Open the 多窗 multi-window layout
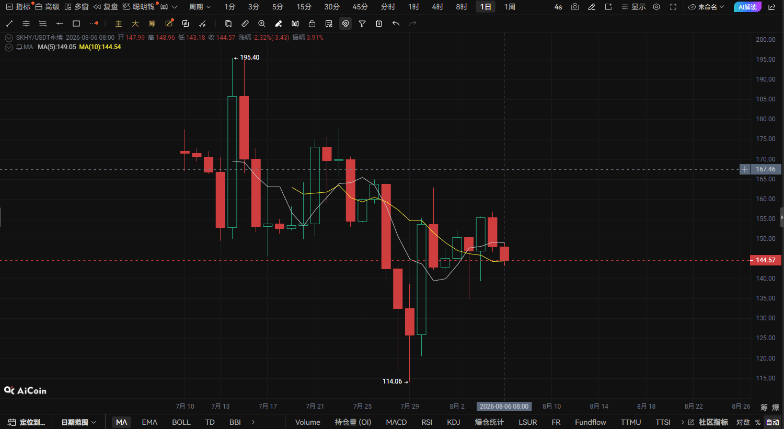The width and height of the screenshot is (784, 429). pos(76,7)
